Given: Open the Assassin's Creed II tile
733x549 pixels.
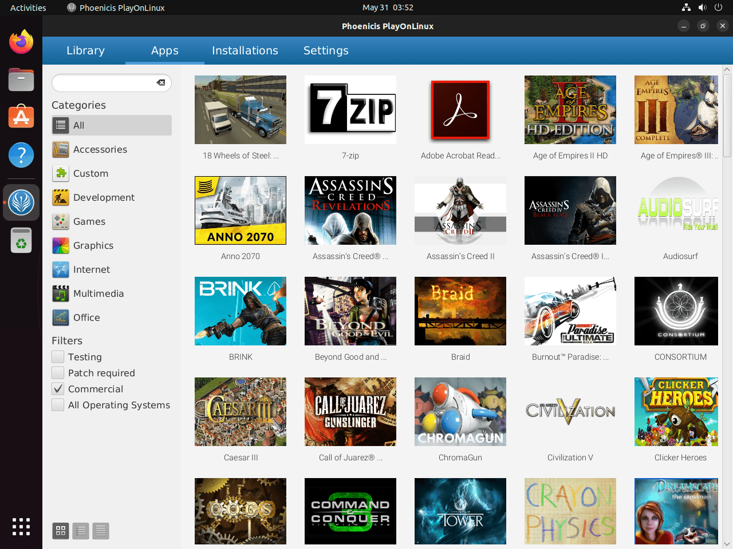Looking at the screenshot, I should (460, 210).
